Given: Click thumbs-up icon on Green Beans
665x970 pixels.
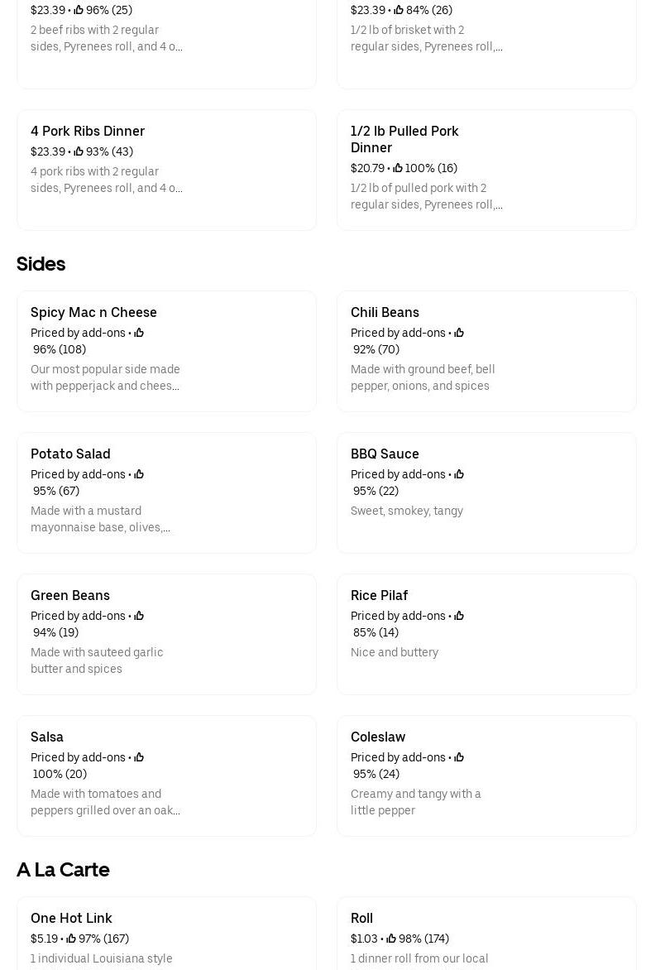Looking at the screenshot, I should pos(139,616).
